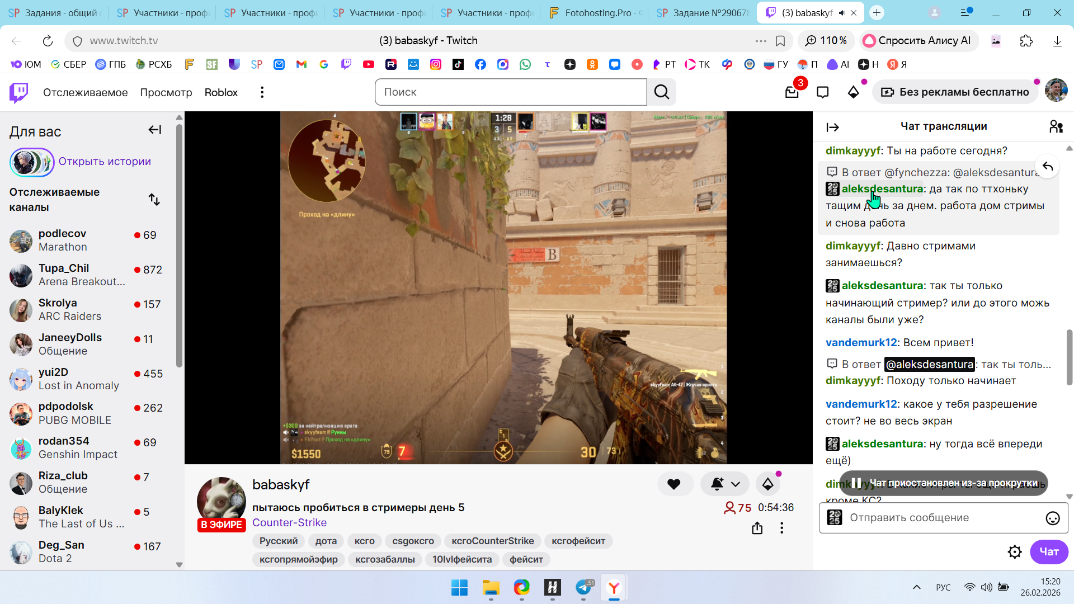Click the search magnifier button
Screen dimensions: 1074x604
662,92
